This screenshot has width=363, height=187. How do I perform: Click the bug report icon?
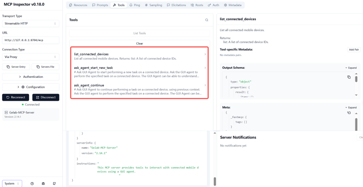coord(43,184)
